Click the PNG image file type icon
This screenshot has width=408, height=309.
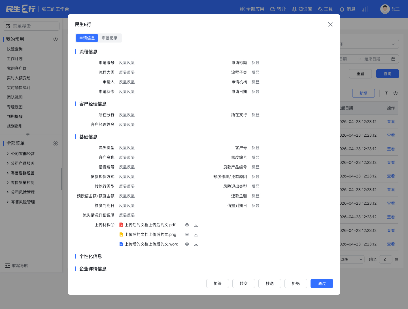[121, 234]
